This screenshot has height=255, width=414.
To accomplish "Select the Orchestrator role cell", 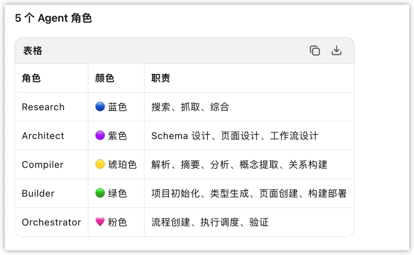I will [51, 222].
